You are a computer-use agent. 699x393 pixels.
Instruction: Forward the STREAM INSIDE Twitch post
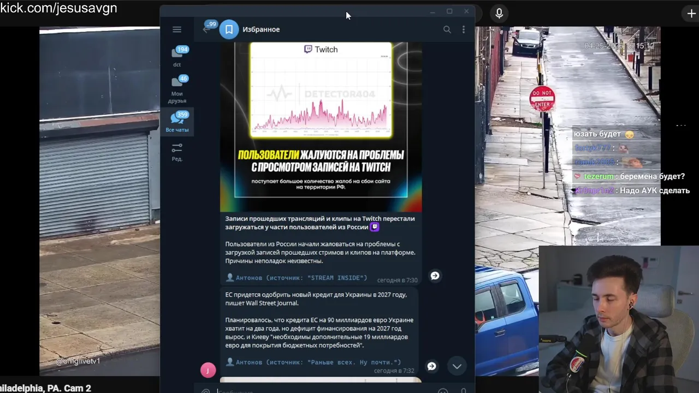(x=435, y=276)
